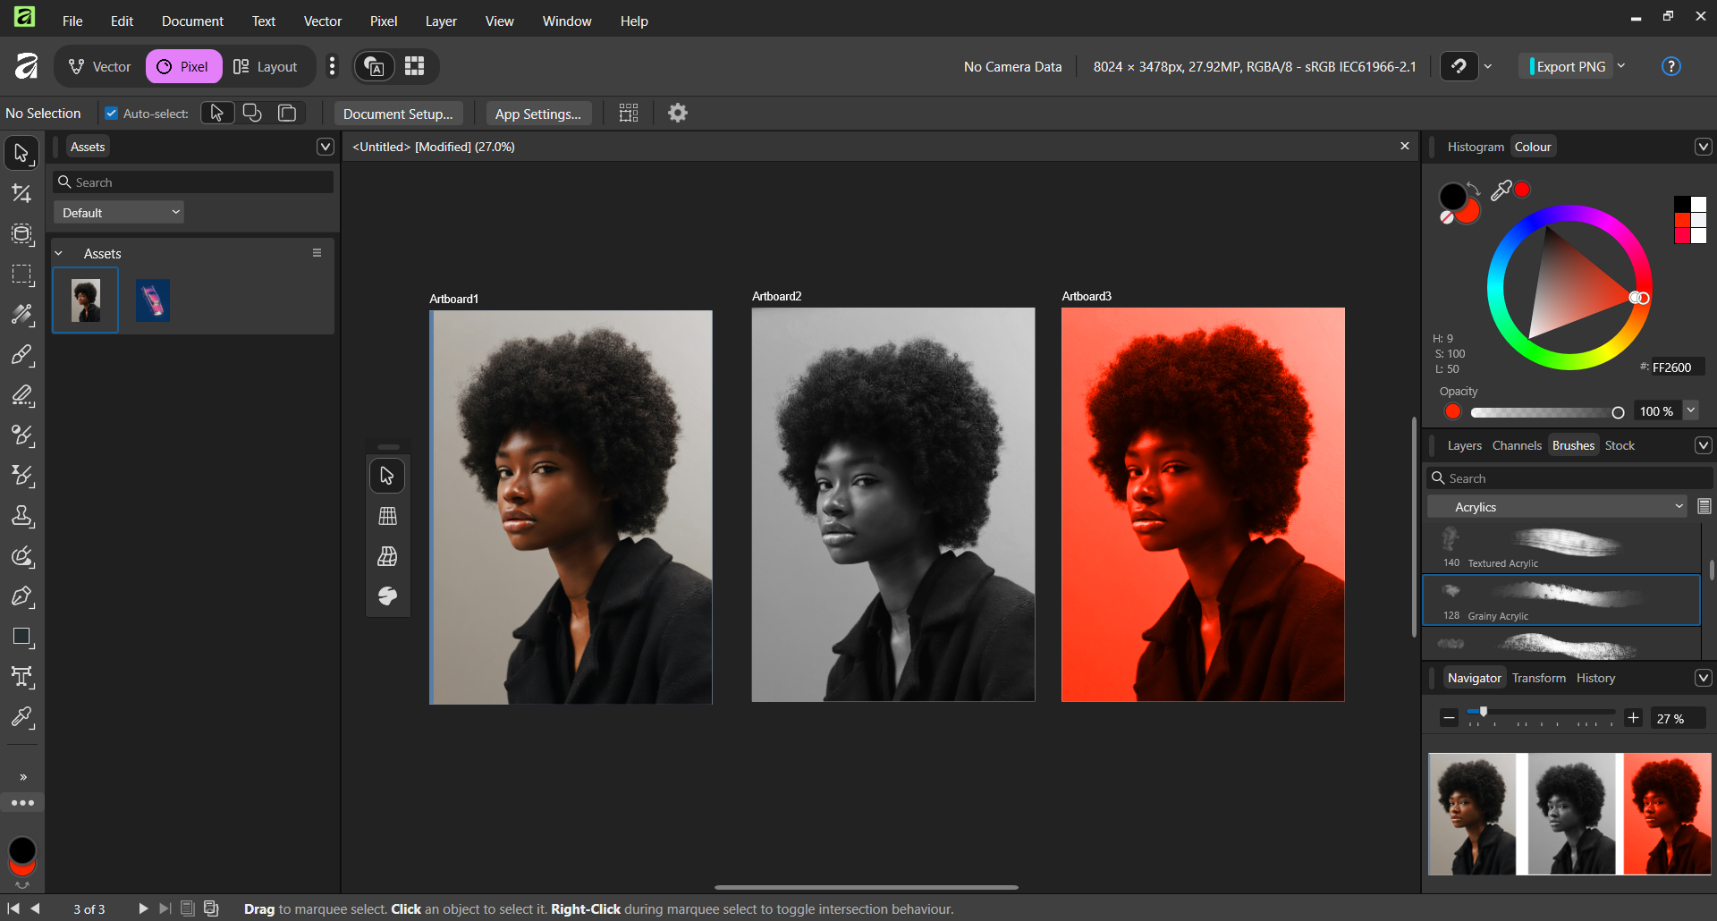Click the zoom in plus button in Navigator
This screenshot has height=921, width=1717.
[x=1633, y=718]
